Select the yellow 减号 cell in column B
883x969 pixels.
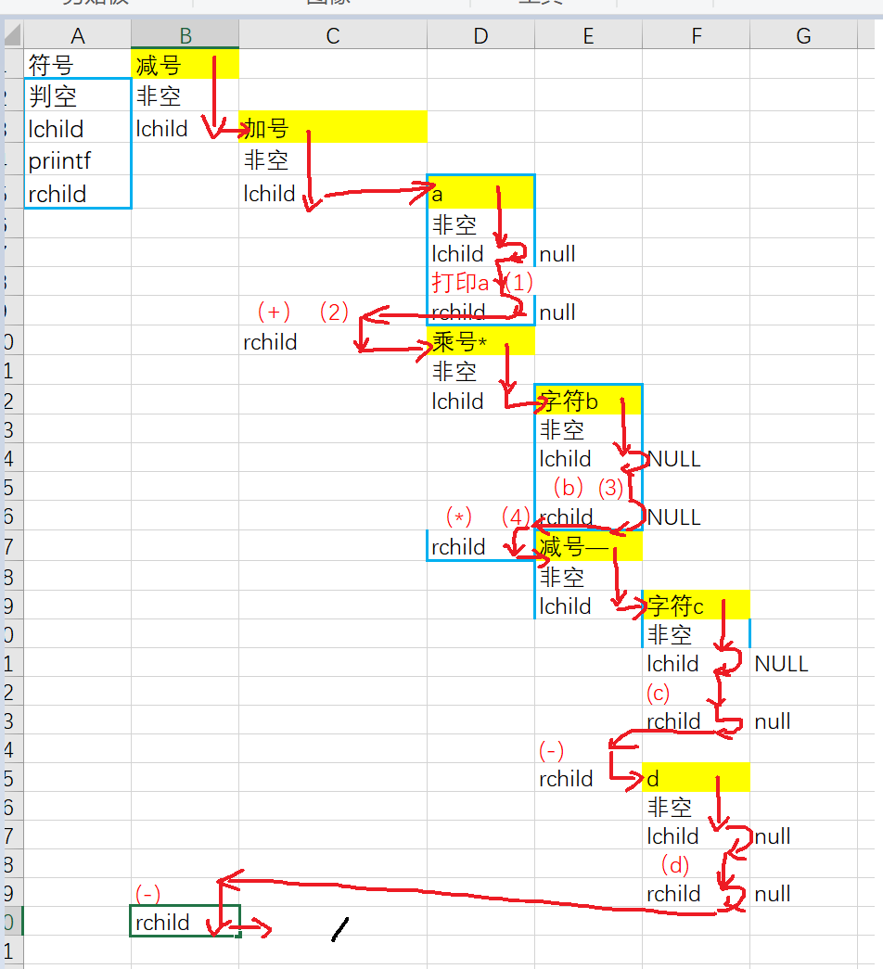[185, 64]
